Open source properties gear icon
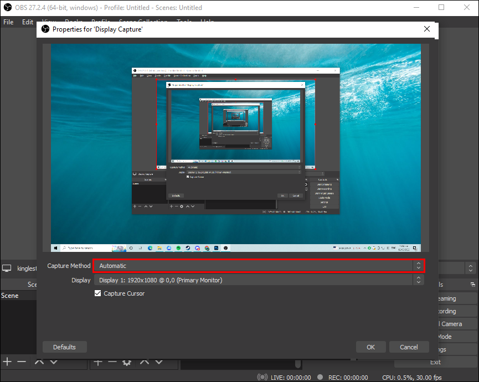The image size is (479, 382). 127,362
